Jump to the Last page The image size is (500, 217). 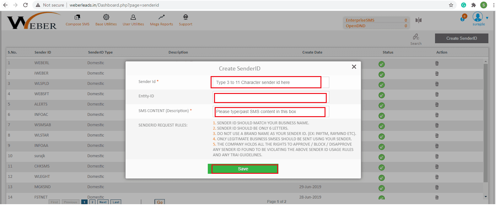[x=116, y=202]
